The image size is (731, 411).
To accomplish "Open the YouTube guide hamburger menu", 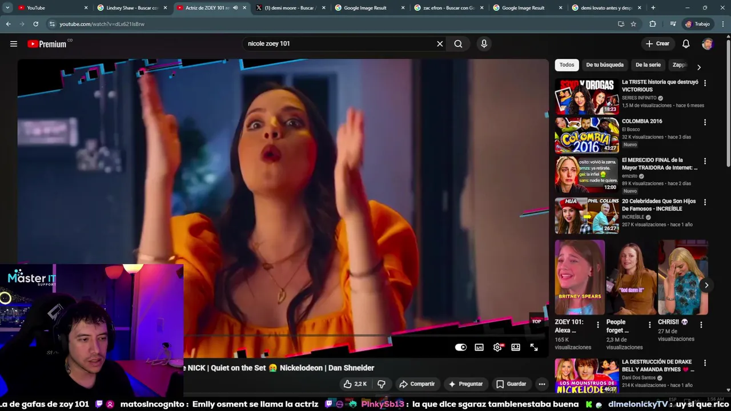I will point(14,44).
